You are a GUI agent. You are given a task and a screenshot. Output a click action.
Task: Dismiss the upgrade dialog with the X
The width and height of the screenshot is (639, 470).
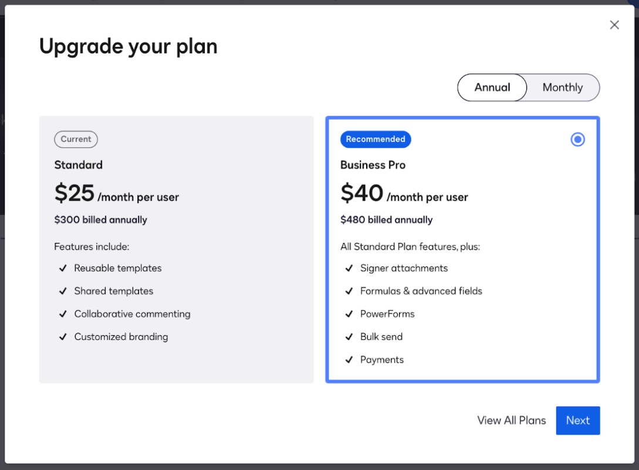tap(614, 25)
